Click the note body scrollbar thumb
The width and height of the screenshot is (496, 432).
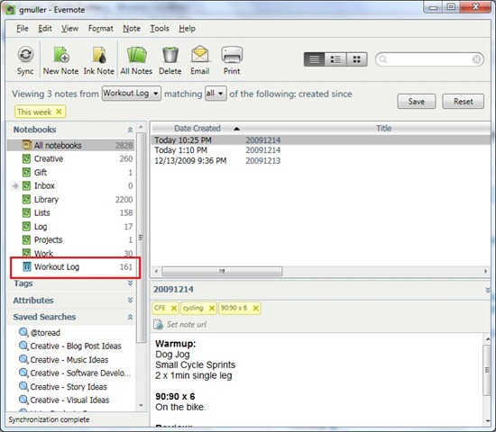[x=487, y=370]
